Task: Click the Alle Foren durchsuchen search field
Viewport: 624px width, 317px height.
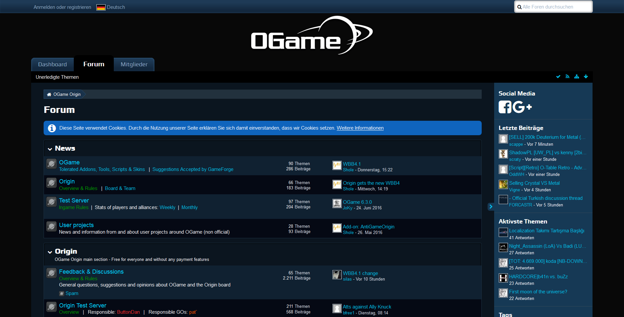Action: coord(553,7)
